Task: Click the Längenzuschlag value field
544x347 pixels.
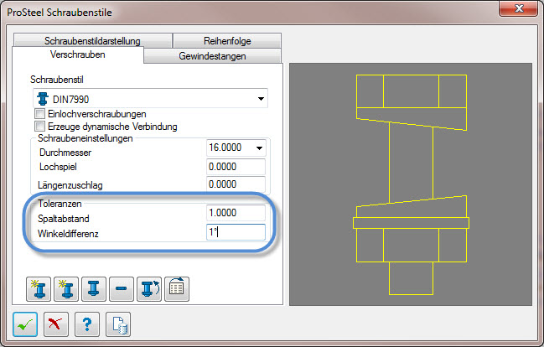Action: 236,184
